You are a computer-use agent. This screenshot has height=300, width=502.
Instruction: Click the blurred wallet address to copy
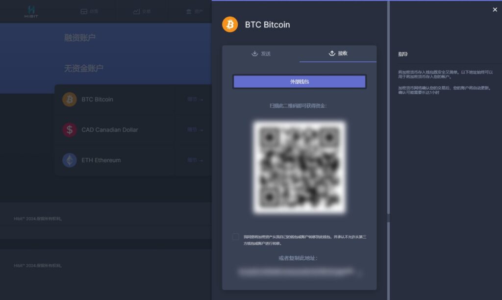click(296, 272)
